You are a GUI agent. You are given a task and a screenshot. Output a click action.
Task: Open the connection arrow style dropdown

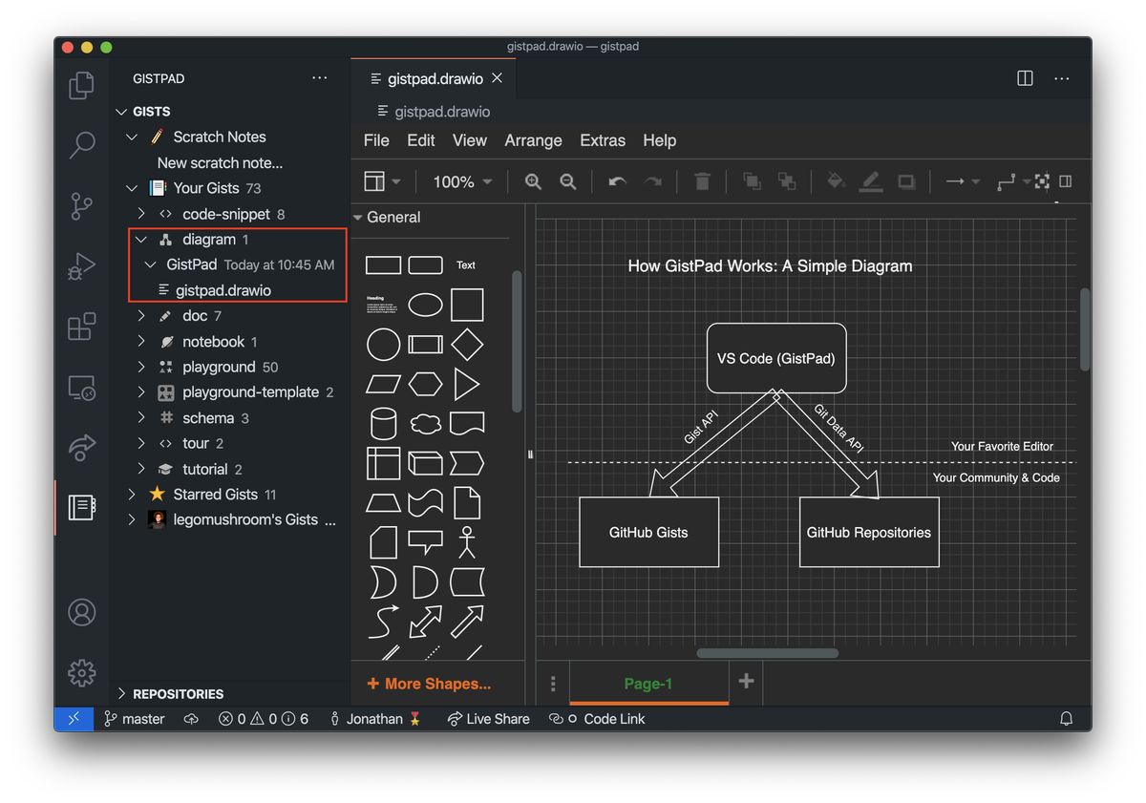coord(963,181)
